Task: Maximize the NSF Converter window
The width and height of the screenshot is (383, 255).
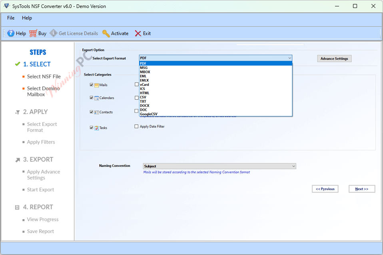Action: 355,6
